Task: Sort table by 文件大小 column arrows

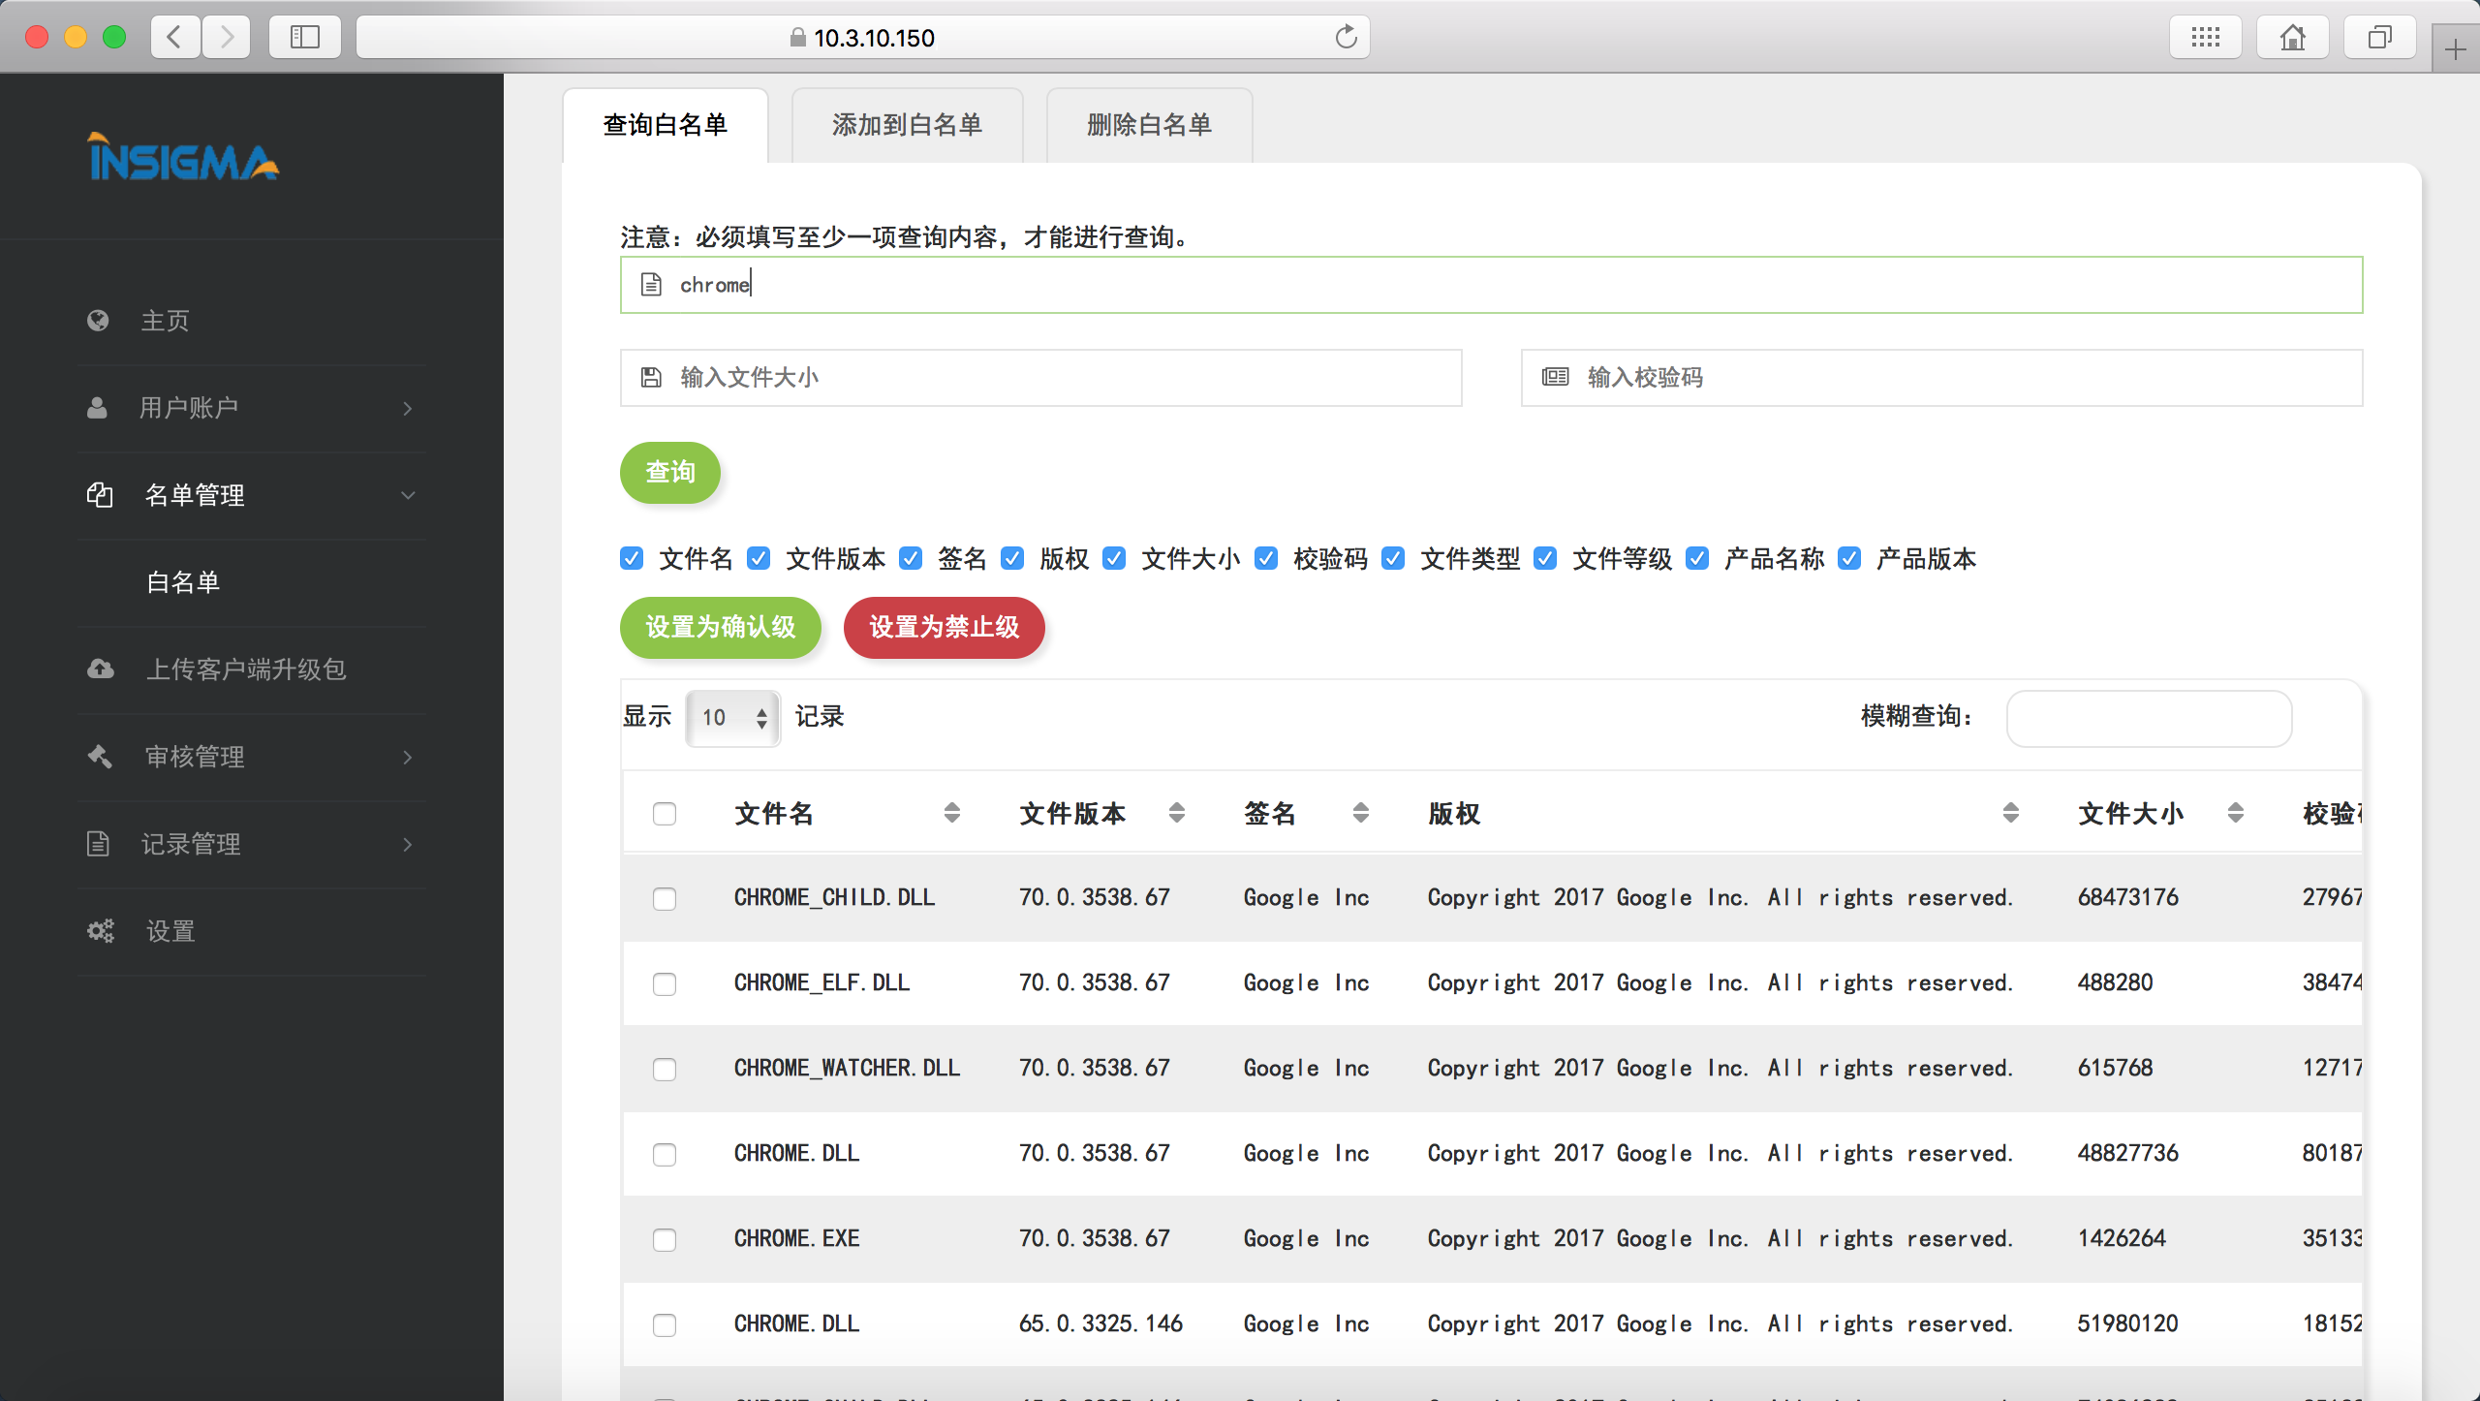Action: pos(2235,814)
